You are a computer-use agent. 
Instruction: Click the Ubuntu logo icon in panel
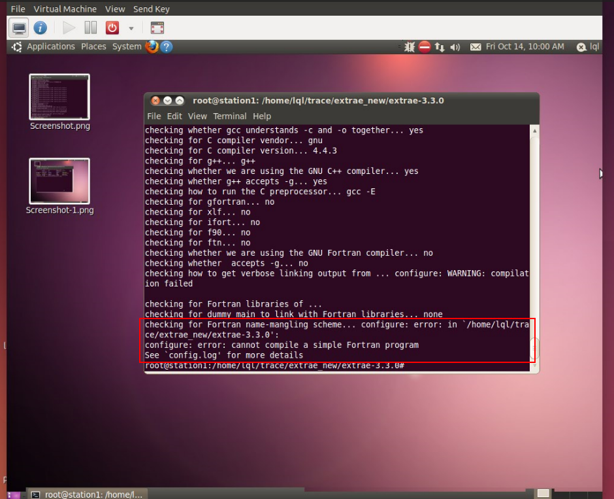17,47
